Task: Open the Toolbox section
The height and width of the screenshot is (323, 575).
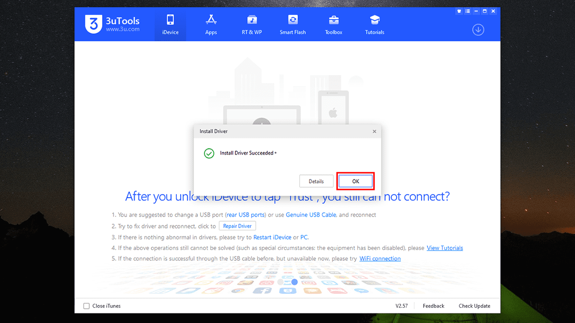Action: [x=333, y=24]
